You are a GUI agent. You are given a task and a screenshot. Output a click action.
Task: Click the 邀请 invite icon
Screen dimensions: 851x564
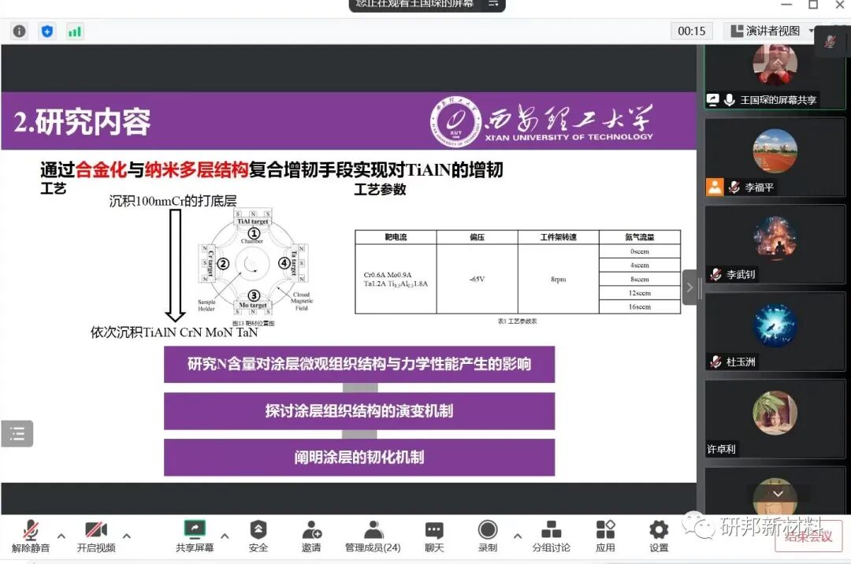tap(311, 536)
